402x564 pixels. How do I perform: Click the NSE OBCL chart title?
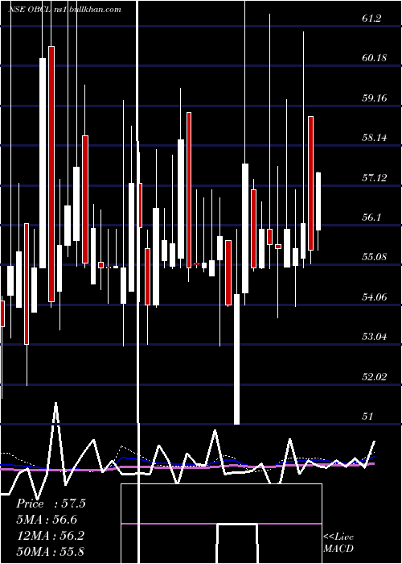64,10
